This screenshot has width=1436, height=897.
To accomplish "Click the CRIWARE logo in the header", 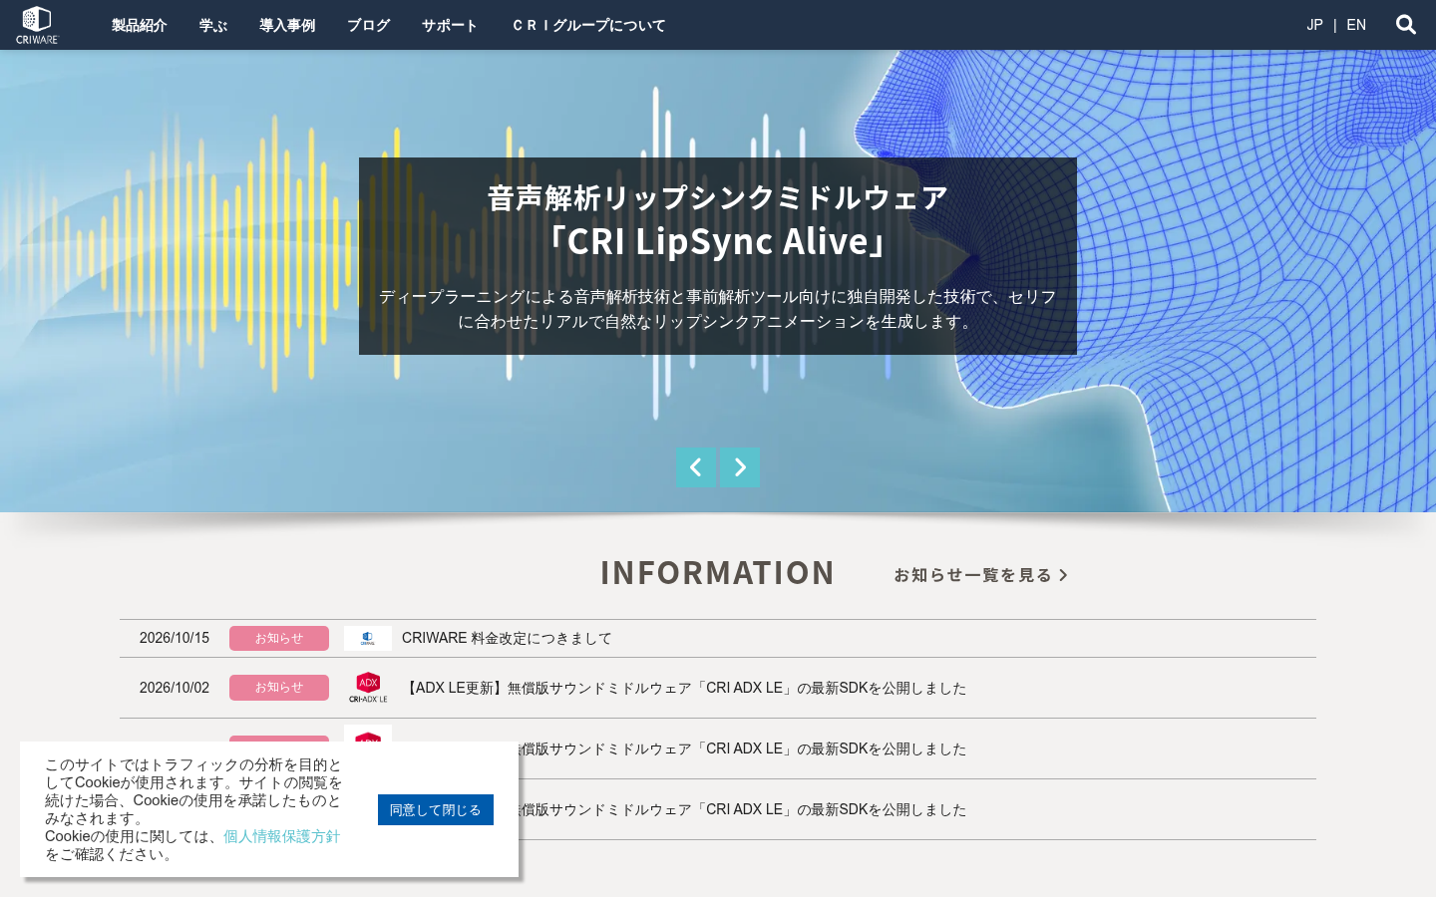I will tap(37, 25).
